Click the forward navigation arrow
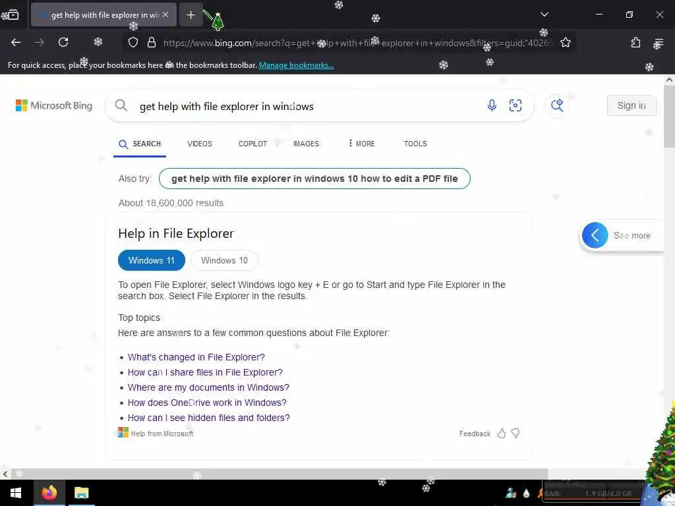 tap(40, 42)
